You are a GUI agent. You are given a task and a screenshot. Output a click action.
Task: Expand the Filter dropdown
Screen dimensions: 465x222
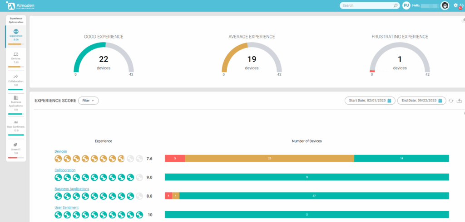[88, 101]
